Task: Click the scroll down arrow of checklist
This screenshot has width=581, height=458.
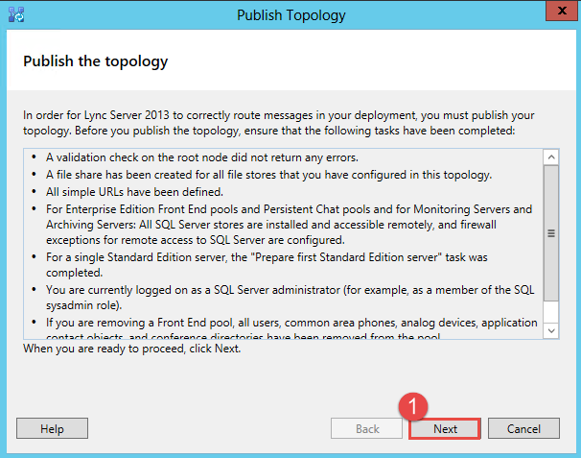Action: click(x=551, y=330)
